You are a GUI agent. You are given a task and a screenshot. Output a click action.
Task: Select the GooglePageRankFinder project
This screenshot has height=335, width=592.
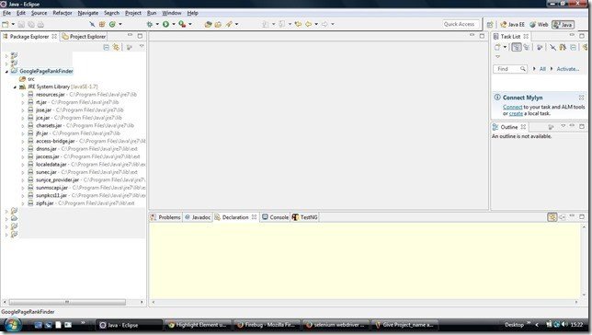coord(46,71)
